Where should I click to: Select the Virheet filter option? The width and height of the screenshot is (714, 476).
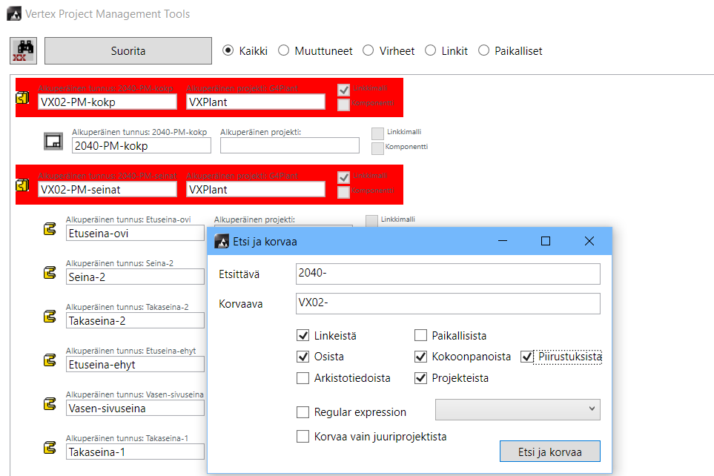click(368, 51)
